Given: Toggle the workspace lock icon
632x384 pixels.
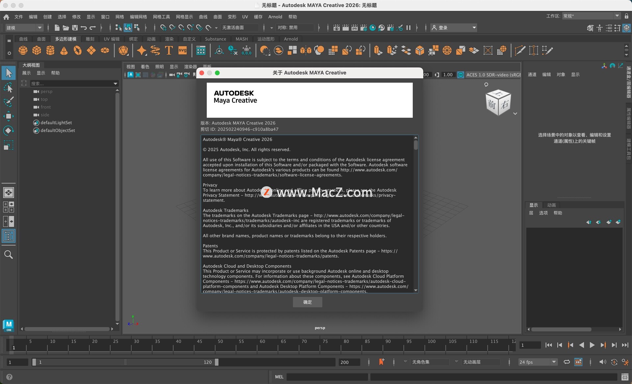Looking at the screenshot, I should [x=626, y=16].
